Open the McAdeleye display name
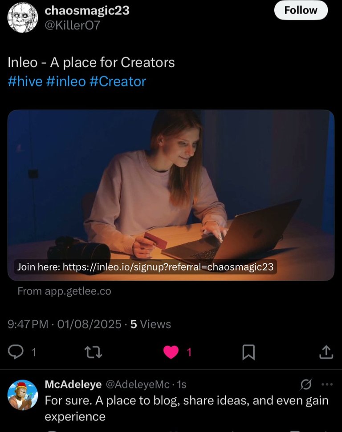Viewport: 342px width, 432px height. coord(73,384)
